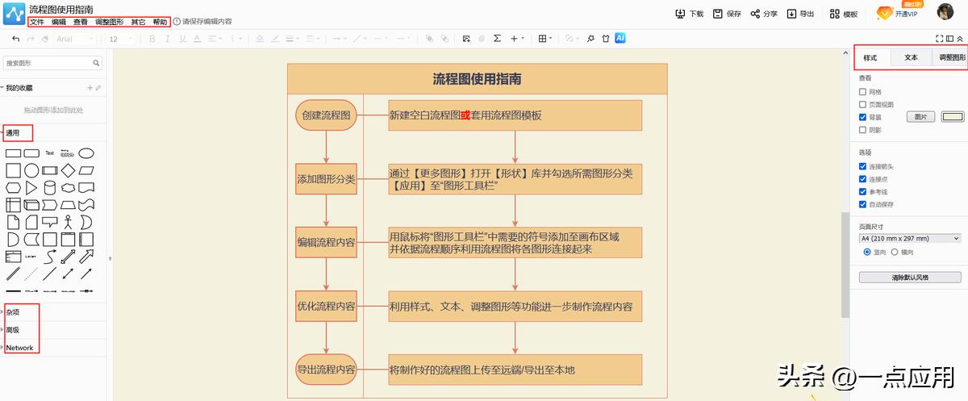Expand the Network shape category
968x401 pixels.
click(19, 348)
